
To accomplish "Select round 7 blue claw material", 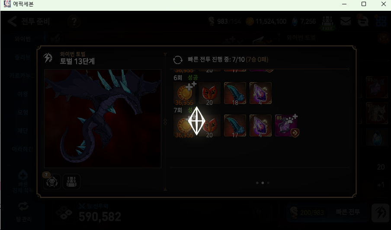I will coord(235,125).
